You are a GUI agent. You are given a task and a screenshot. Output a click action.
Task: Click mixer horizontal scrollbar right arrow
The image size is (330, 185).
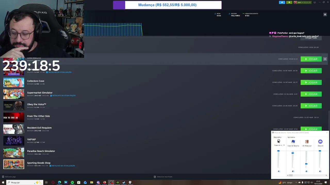pos(326,175)
